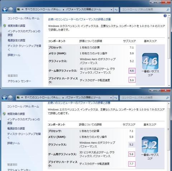This screenshot has height=171, width=172.
Task: Open 詳細ツール in the bottom window
Action: tap(14, 143)
